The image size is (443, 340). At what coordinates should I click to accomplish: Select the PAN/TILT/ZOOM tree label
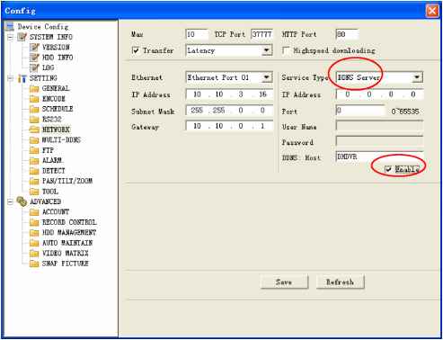[x=67, y=181]
